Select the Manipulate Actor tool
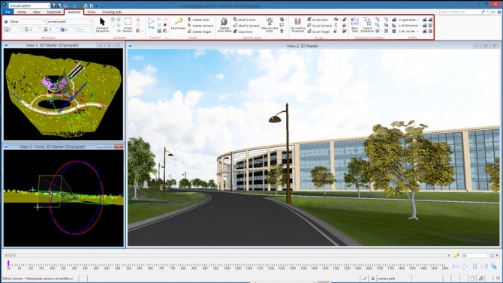 coord(270,25)
